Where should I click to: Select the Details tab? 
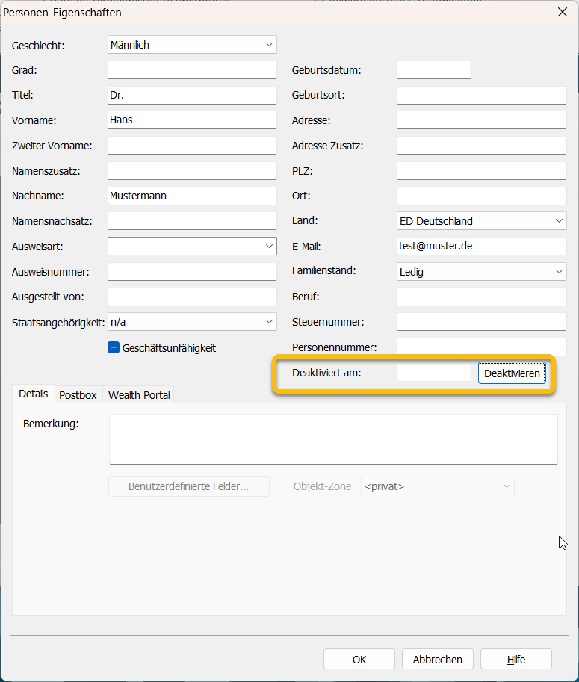coord(33,394)
